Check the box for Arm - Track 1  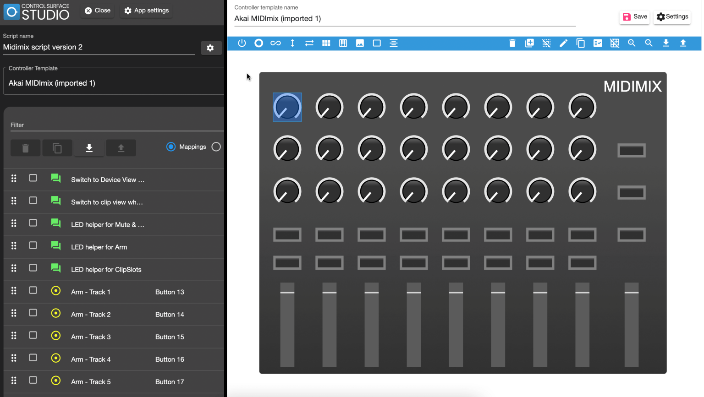(33, 290)
